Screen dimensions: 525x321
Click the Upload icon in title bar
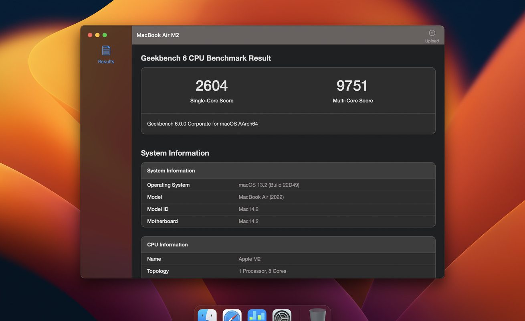point(432,33)
